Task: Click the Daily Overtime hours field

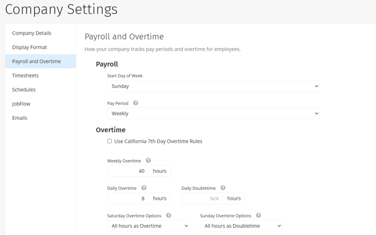Action: tap(129, 199)
